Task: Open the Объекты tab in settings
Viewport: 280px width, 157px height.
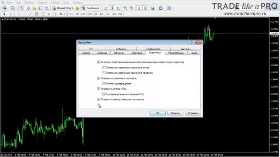Action: click(119, 53)
